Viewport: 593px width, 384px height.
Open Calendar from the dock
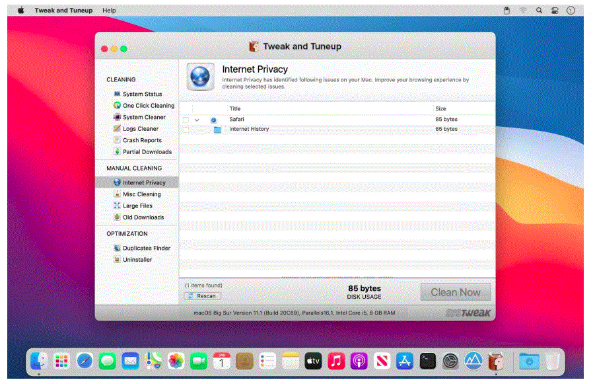click(222, 361)
